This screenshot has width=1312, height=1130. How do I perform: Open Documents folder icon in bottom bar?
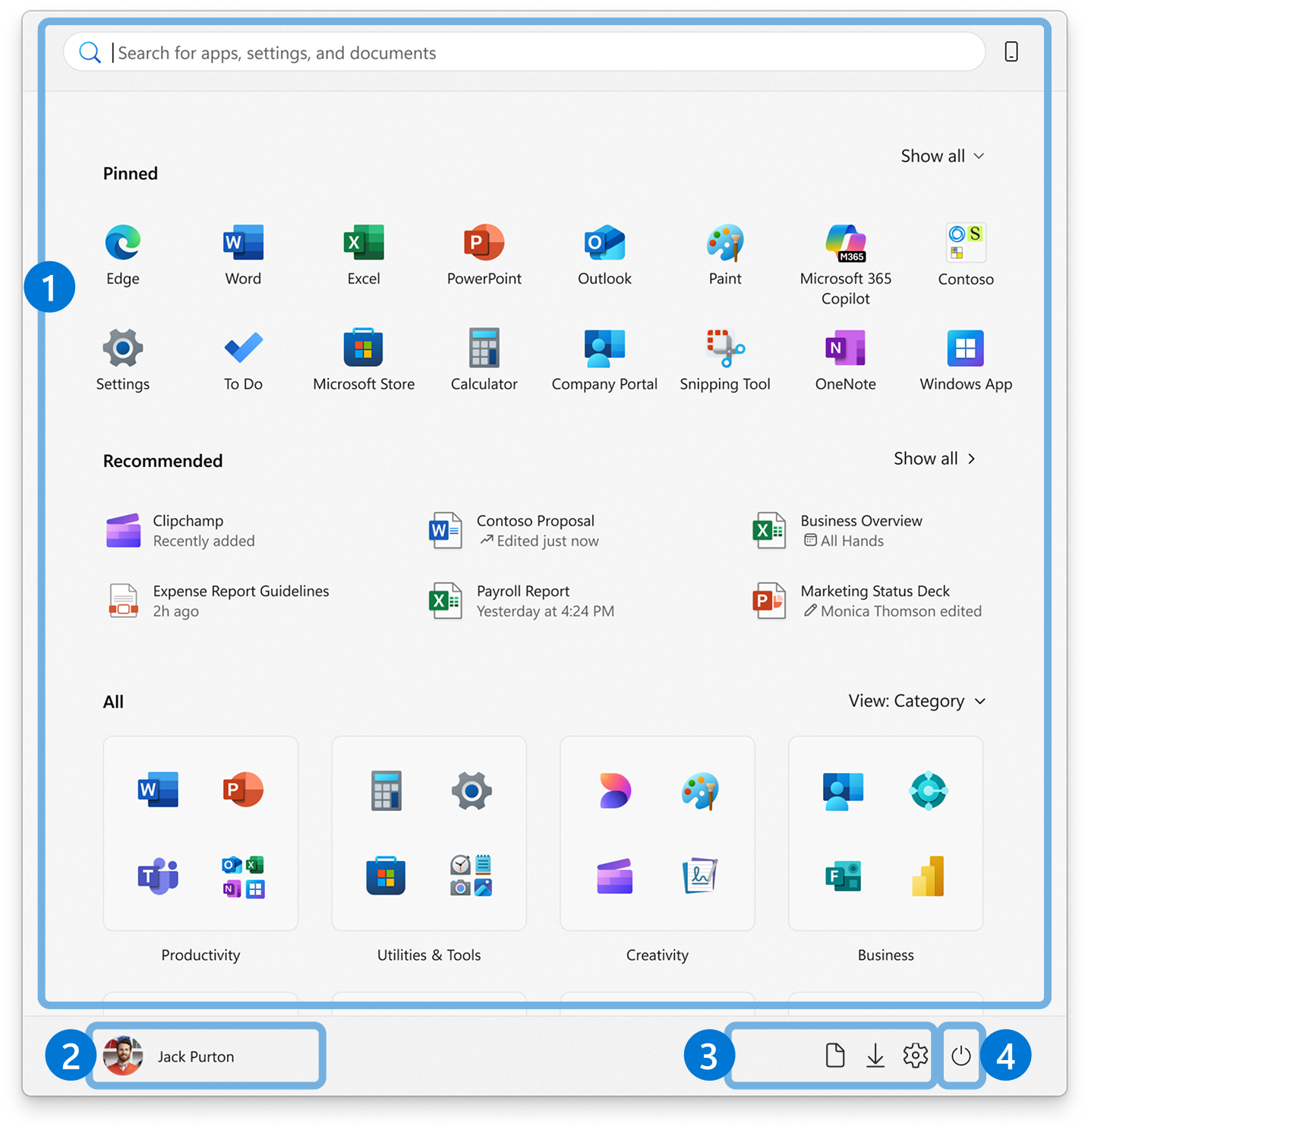[835, 1056]
